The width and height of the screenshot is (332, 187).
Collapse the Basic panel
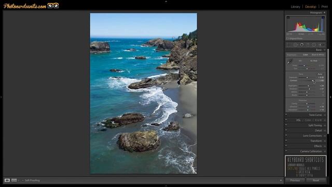(x=324, y=50)
